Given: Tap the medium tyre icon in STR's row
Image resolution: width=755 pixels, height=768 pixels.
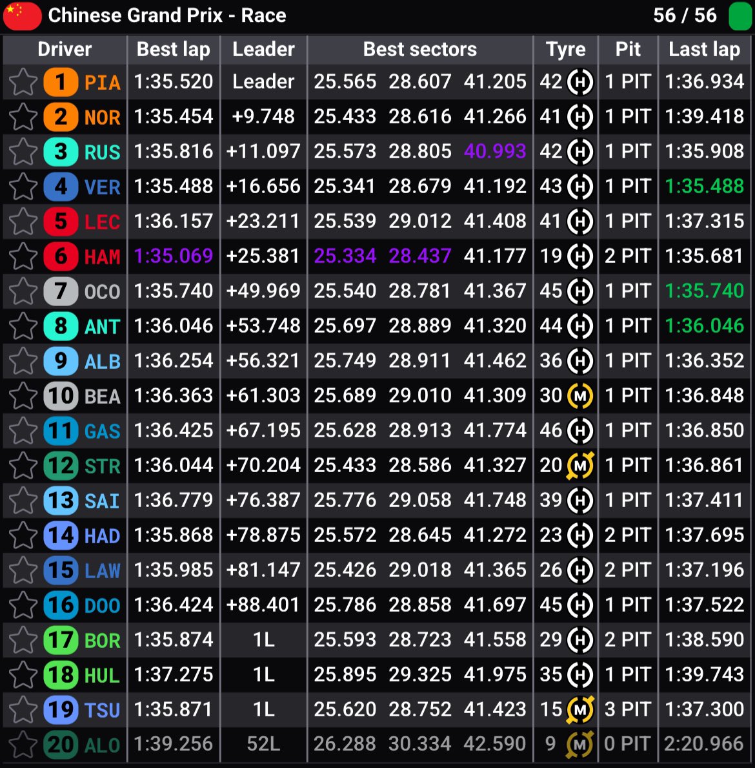Looking at the screenshot, I should pos(580,465).
